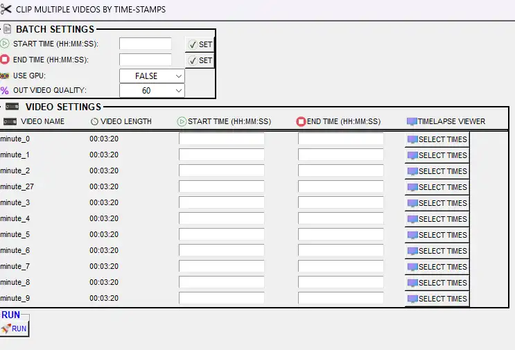This screenshot has height=350, width=515.
Task: Focus start time field for minute_6
Action: click(222, 250)
